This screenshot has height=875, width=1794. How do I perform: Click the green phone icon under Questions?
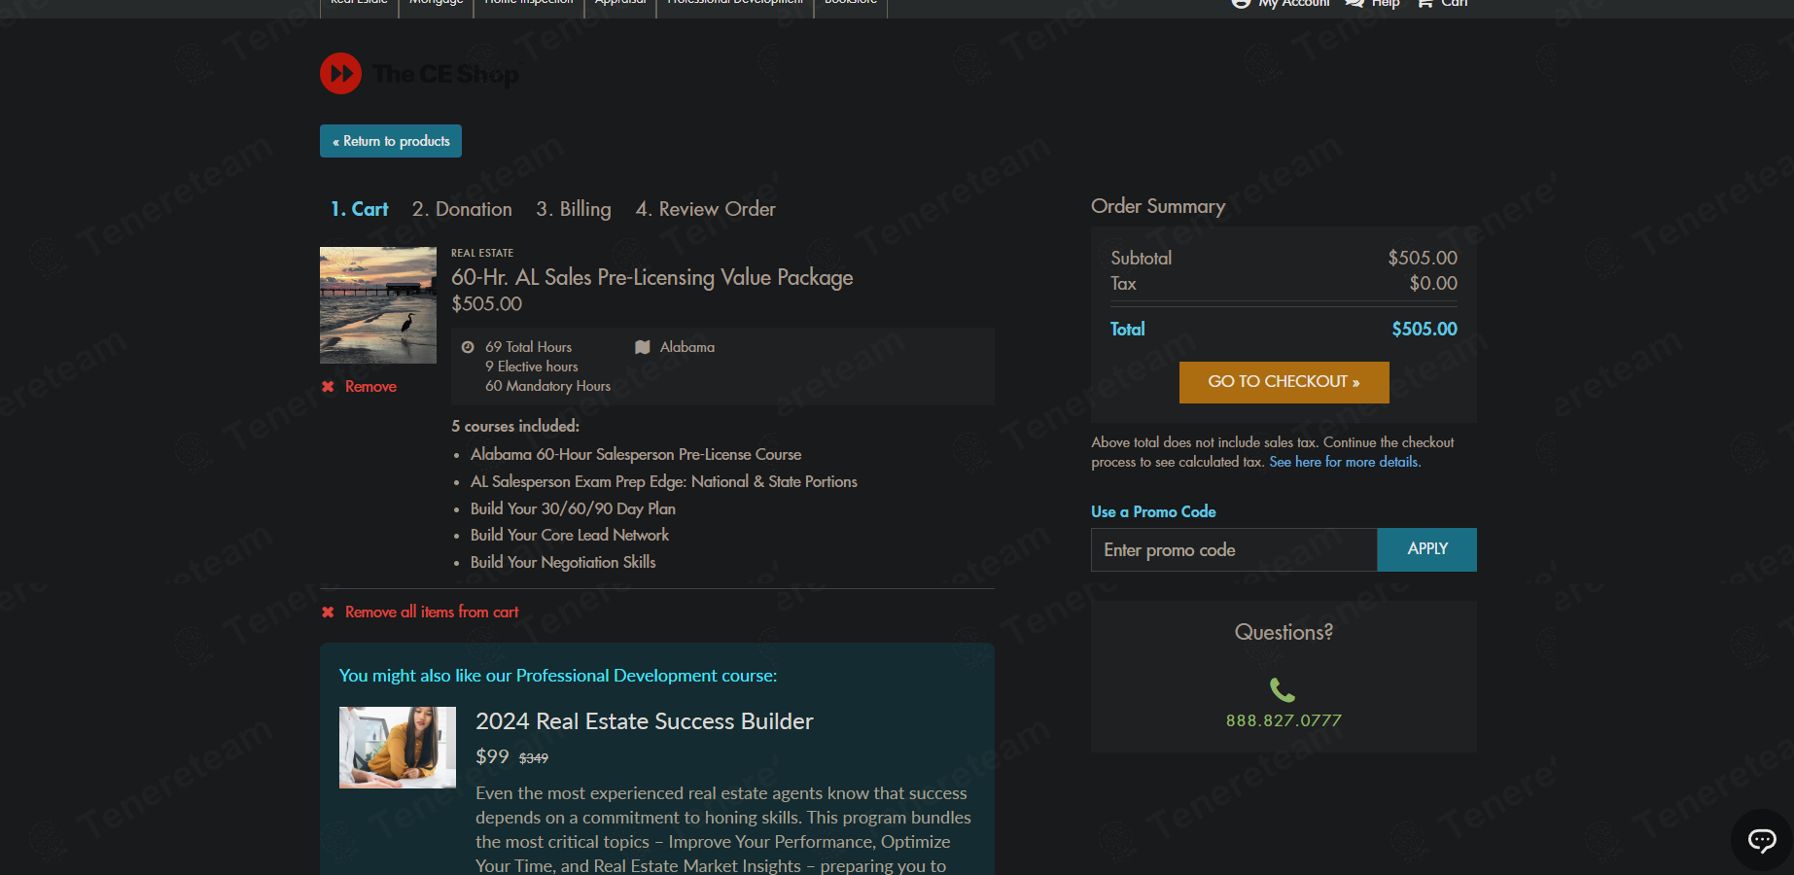coord(1283,690)
